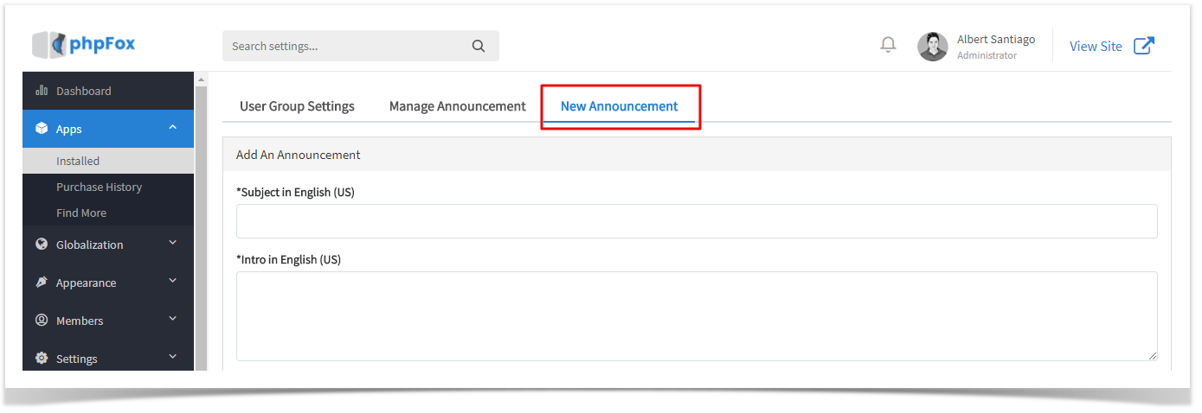1202x413 pixels.
Task: Click the Dashboard chart icon
Action: tap(41, 91)
